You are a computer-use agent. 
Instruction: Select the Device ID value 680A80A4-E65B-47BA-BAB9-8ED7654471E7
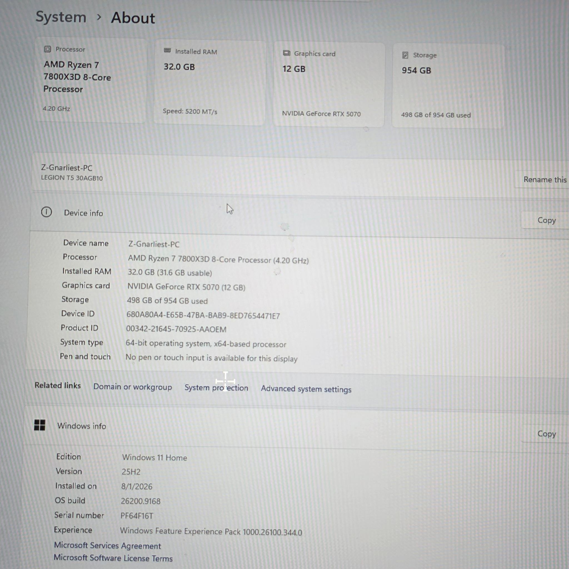203,315
